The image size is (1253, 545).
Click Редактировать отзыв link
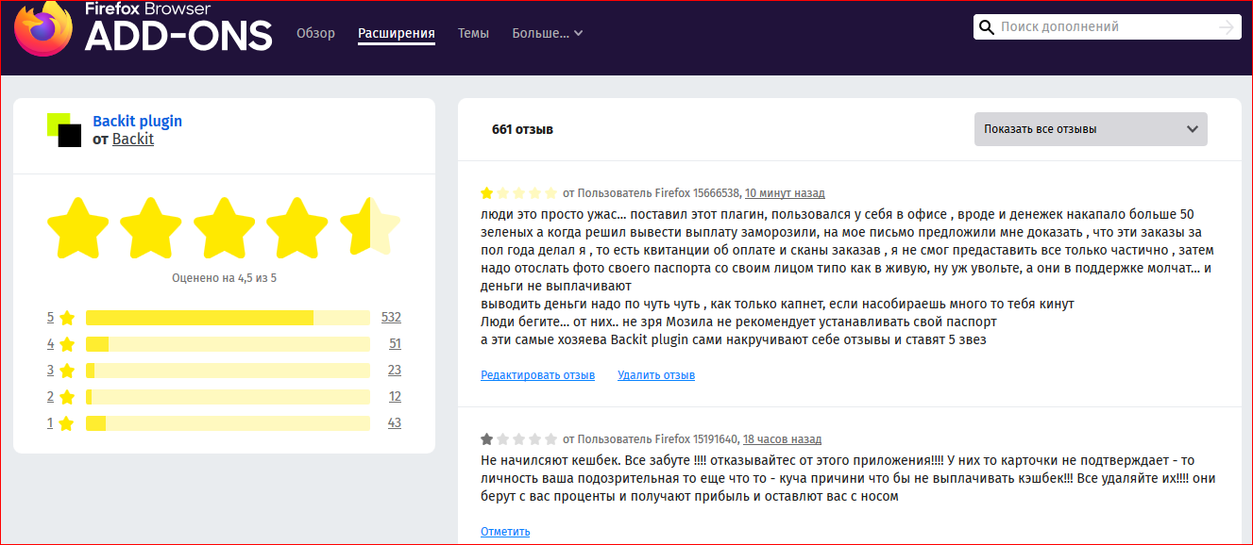click(537, 375)
